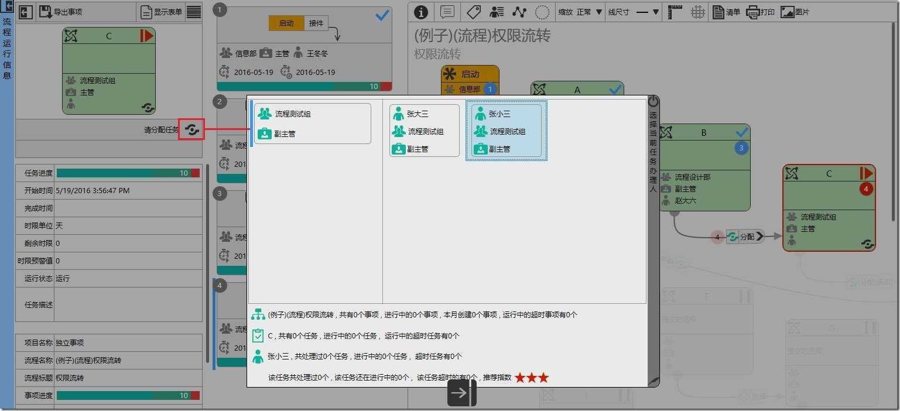Image resolution: width=900 pixels, height=411 pixels.
Task: Click the 事项进度 progress bar
Action: coord(128,395)
